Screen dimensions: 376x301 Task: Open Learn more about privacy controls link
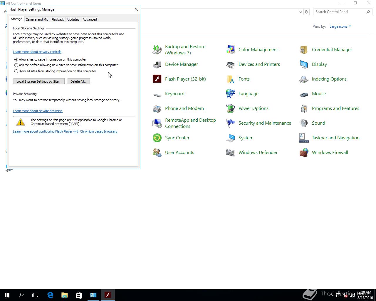tap(37, 52)
